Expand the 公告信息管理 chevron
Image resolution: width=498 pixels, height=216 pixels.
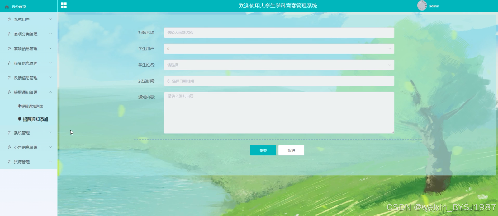(x=50, y=147)
